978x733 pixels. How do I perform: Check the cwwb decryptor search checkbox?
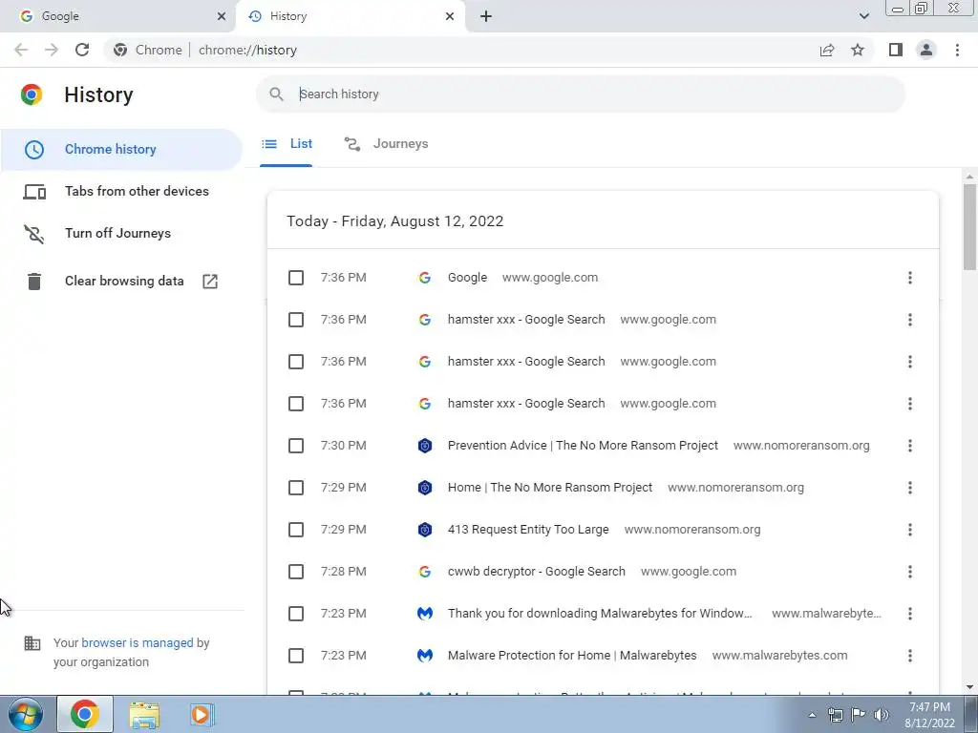[x=296, y=572]
